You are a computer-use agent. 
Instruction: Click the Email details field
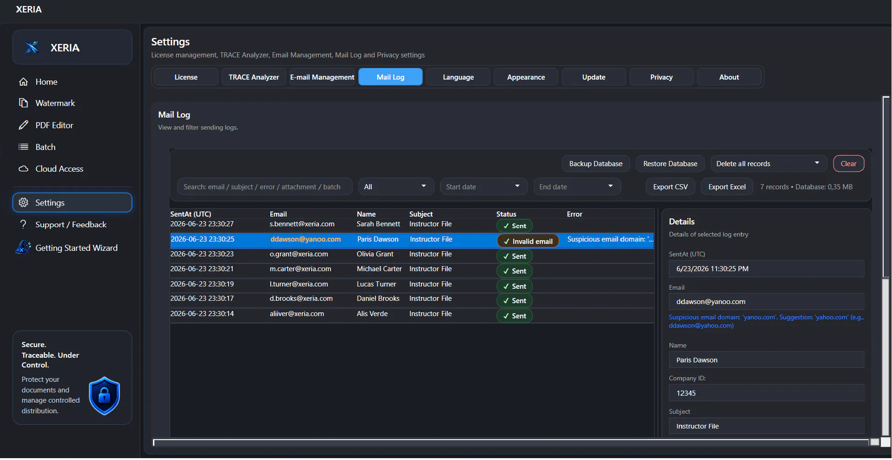click(x=766, y=301)
